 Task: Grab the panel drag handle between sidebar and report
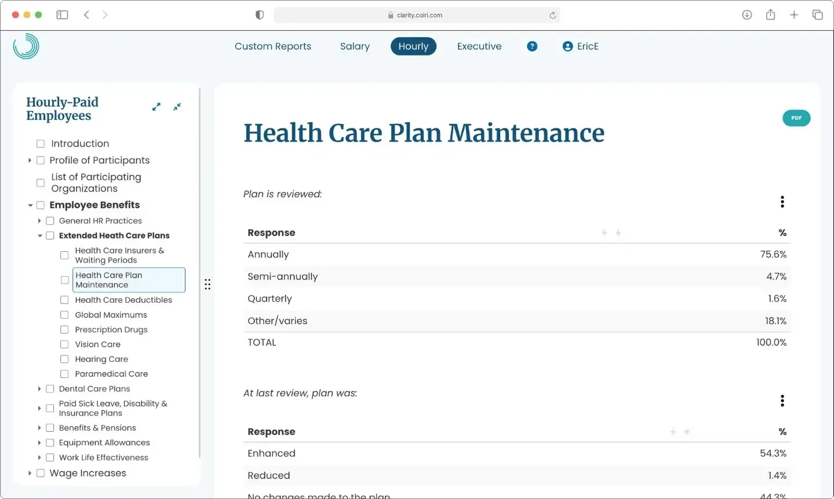207,284
